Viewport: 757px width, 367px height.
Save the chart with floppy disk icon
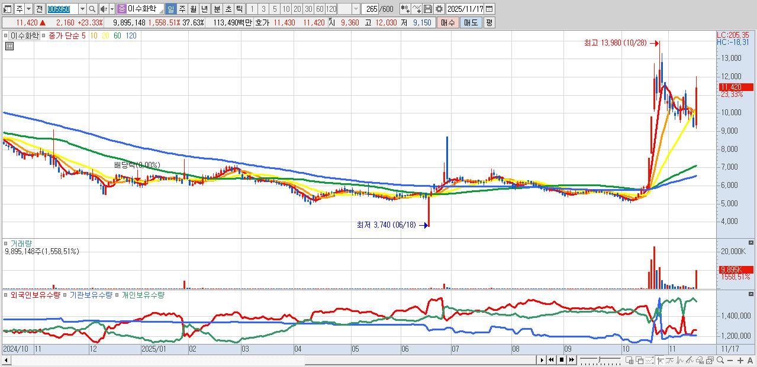(427, 9)
